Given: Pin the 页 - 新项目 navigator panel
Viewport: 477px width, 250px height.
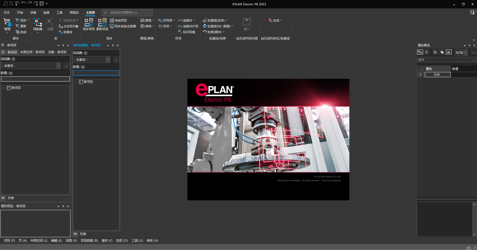Looking at the screenshot, I should tap(63, 45).
